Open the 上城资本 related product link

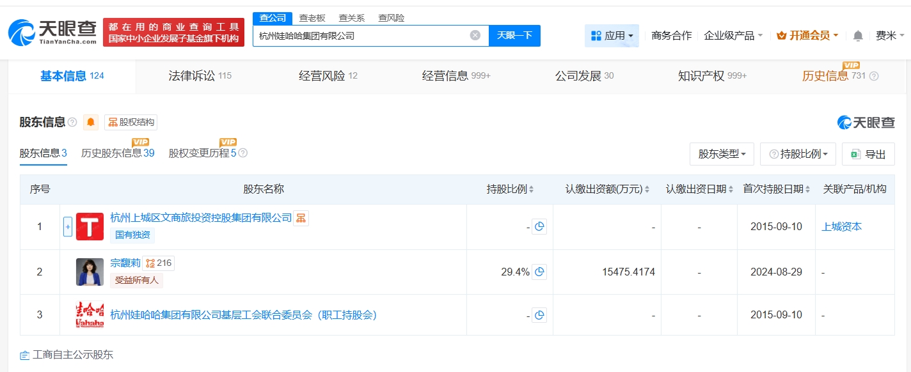pyautogui.click(x=841, y=226)
